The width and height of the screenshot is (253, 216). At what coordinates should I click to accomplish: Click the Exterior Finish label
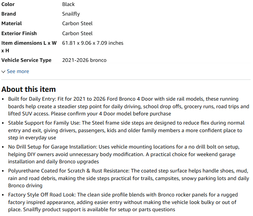[19, 33]
